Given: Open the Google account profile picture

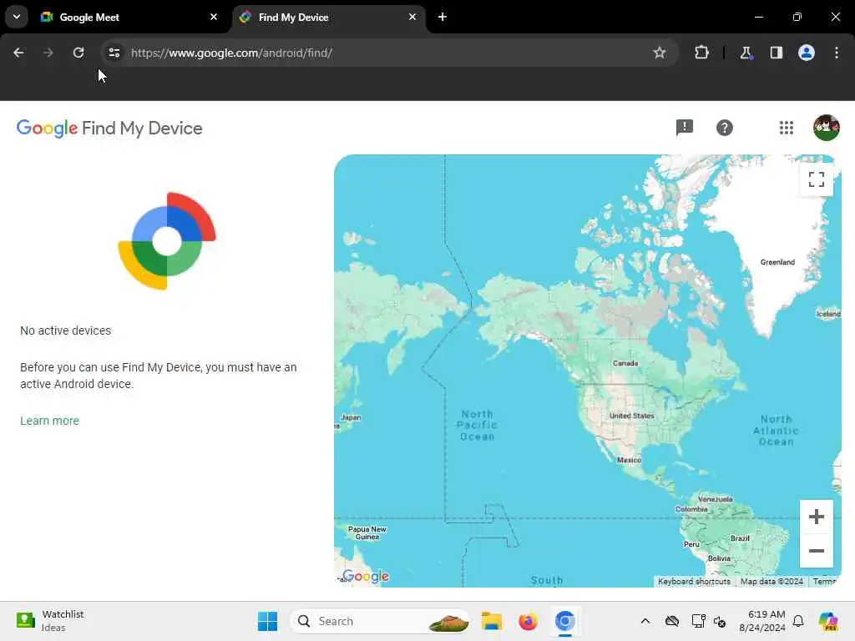Looking at the screenshot, I should click(x=826, y=128).
